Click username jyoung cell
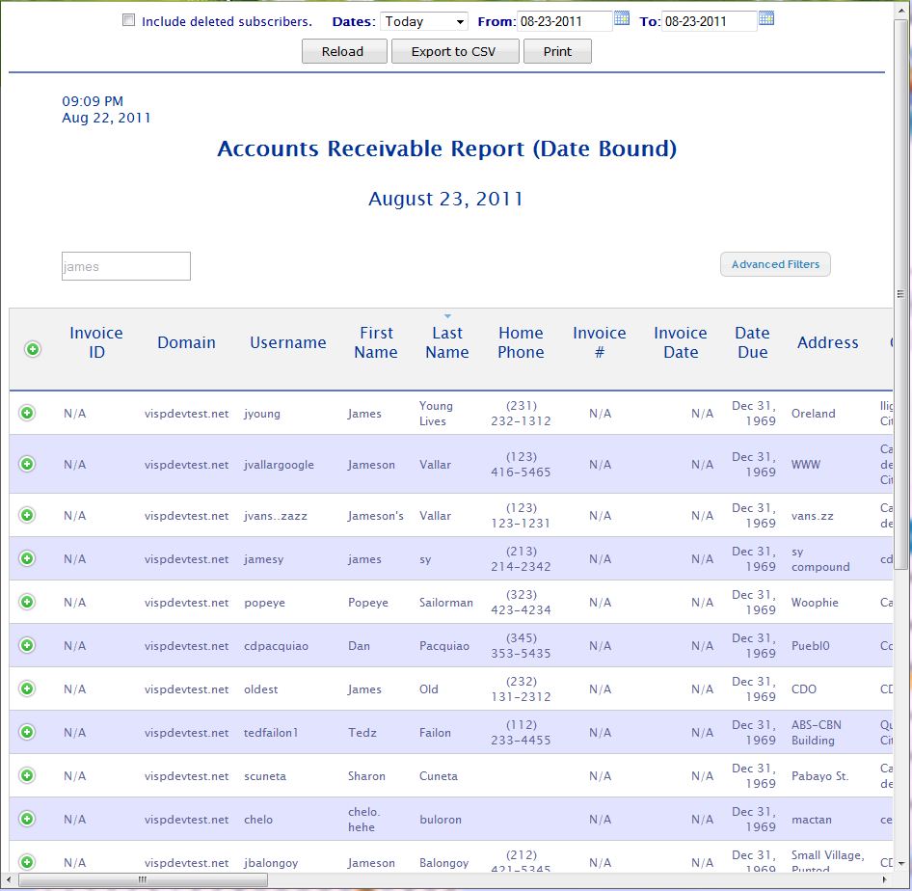This screenshot has width=912, height=891. point(261,414)
